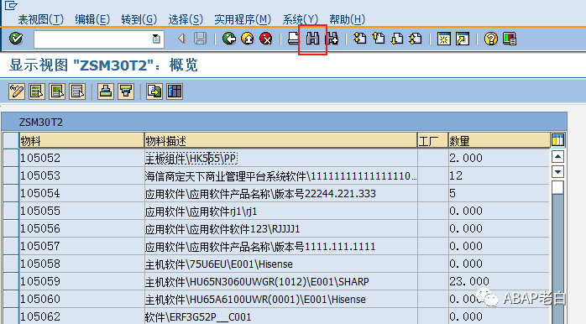586x324 pixels.
Task: Click the table vertical scrollbar thumb
Action: [x=557, y=187]
